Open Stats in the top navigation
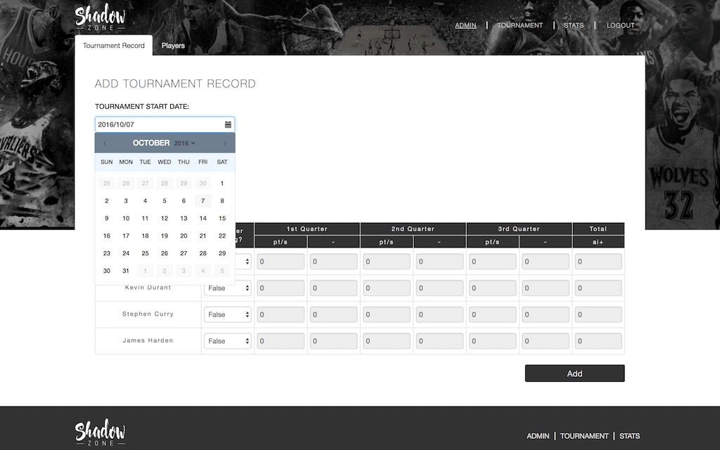This screenshot has width=720, height=450. pos(574,25)
